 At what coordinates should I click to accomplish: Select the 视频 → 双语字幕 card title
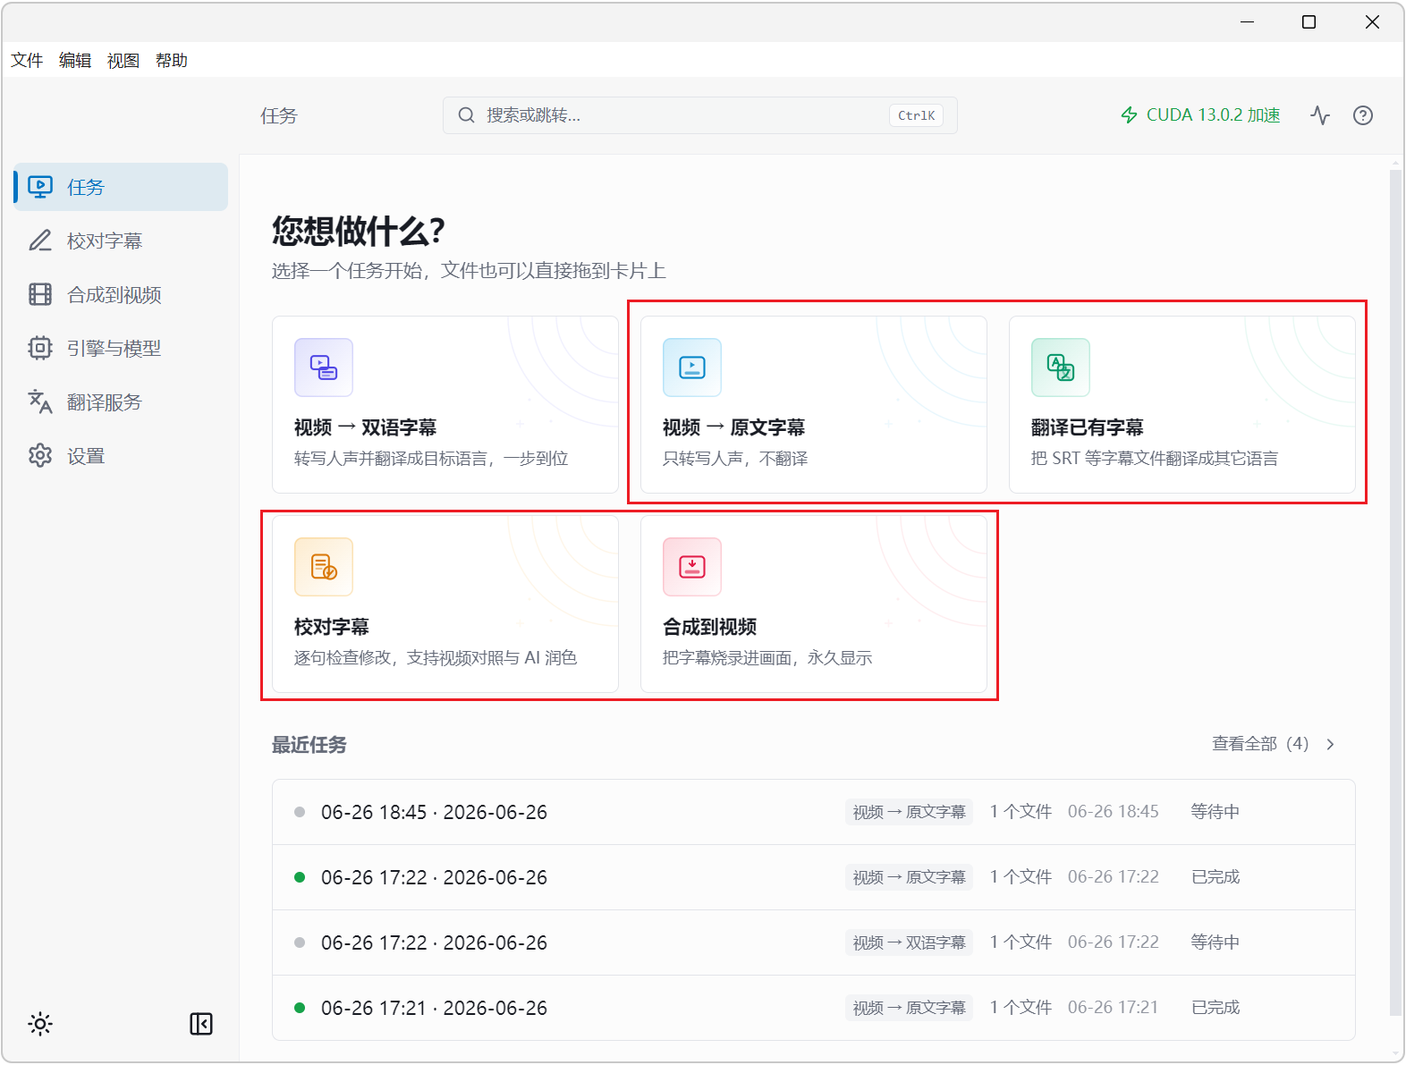click(365, 427)
